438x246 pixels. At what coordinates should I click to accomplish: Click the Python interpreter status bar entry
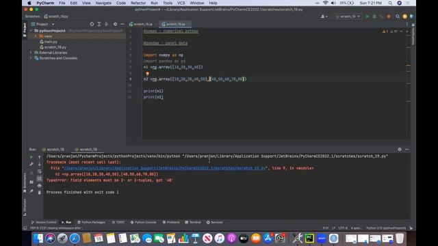click(385, 228)
